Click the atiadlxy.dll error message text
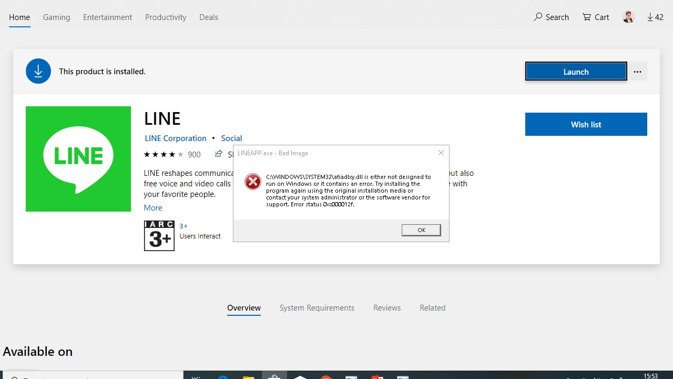 (x=348, y=191)
